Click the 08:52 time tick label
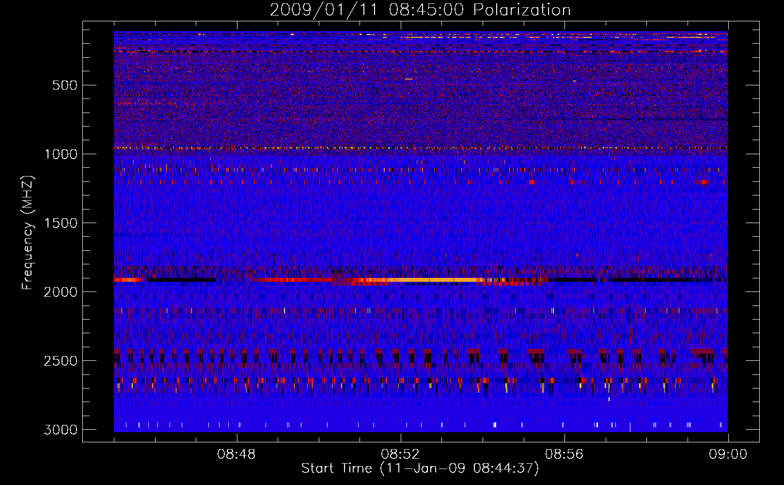 click(400, 454)
